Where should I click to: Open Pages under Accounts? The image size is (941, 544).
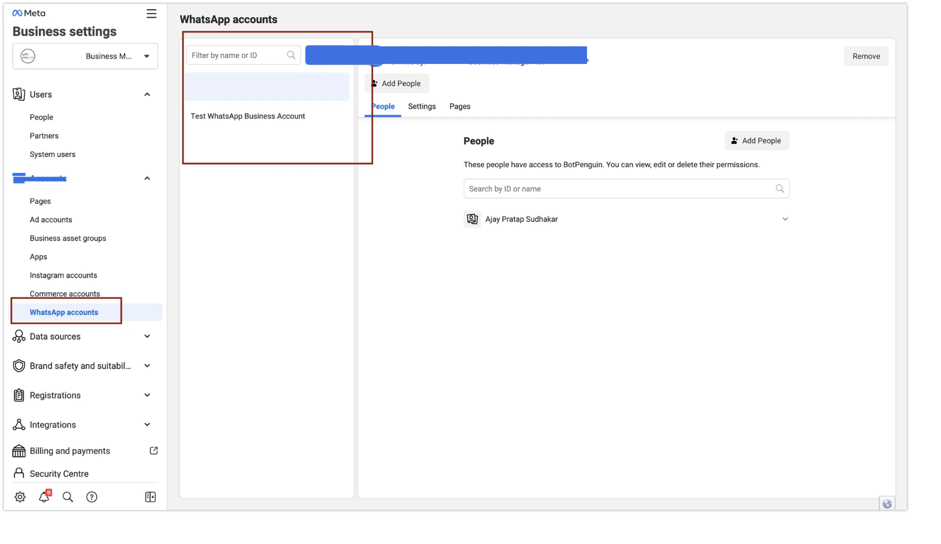[40, 201]
